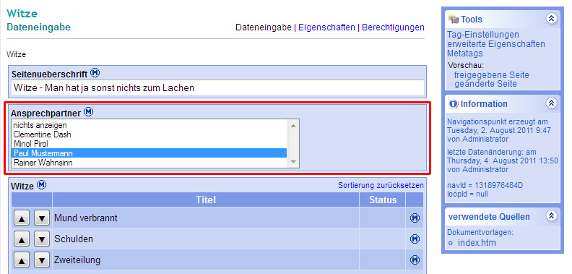Open the Eigenschaften tab
The width and height of the screenshot is (572, 274).
click(327, 27)
